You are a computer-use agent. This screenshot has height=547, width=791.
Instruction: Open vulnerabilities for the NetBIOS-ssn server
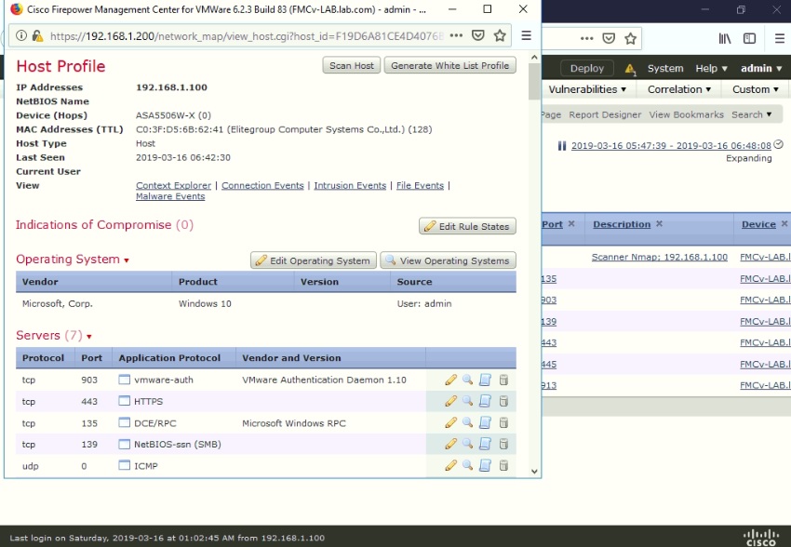pyautogui.click(x=485, y=444)
